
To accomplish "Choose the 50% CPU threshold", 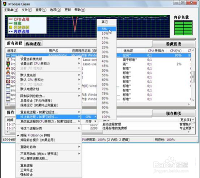I will tap(105, 70).
